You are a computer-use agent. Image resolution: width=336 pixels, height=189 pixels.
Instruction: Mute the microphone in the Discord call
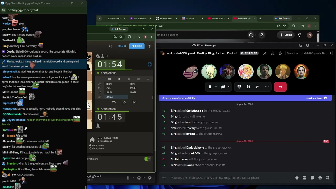[210, 87]
